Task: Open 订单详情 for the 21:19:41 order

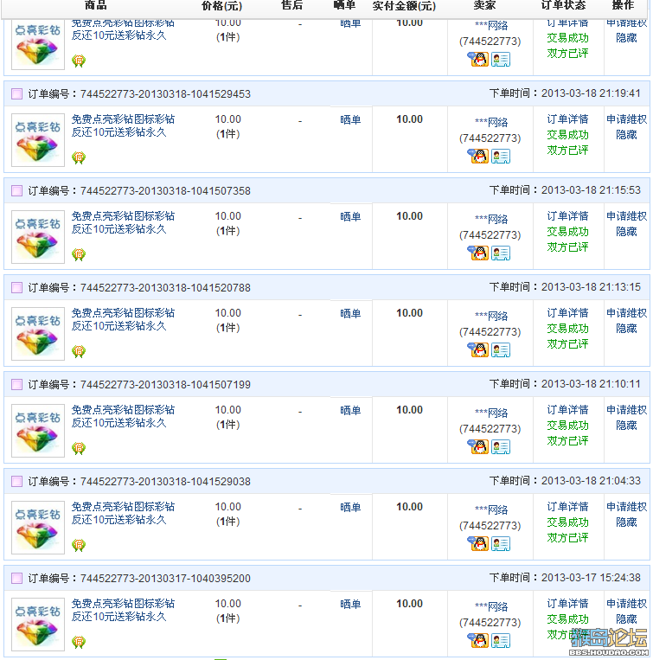Action: tap(567, 119)
